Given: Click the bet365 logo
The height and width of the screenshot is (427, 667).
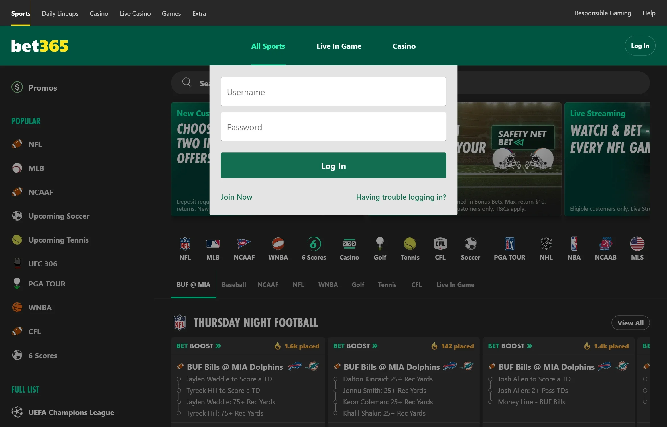Looking at the screenshot, I should click(x=40, y=46).
